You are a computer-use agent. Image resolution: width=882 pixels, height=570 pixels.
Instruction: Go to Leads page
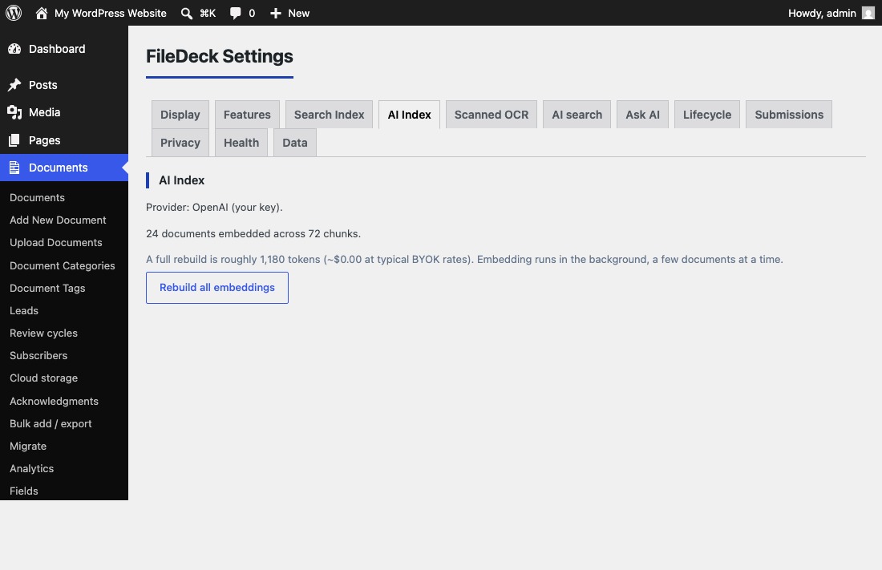[x=23, y=310]
